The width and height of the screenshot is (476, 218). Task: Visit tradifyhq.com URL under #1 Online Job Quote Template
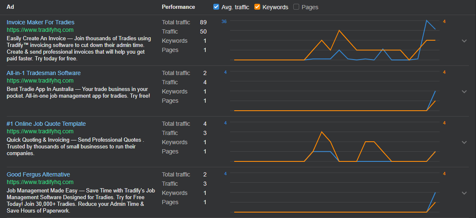pos(40,131)
